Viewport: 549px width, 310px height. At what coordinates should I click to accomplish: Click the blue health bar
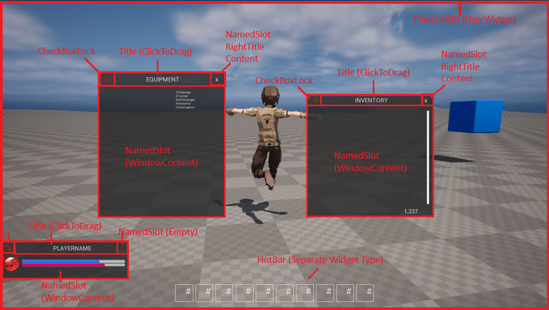(x=59, y=260)
